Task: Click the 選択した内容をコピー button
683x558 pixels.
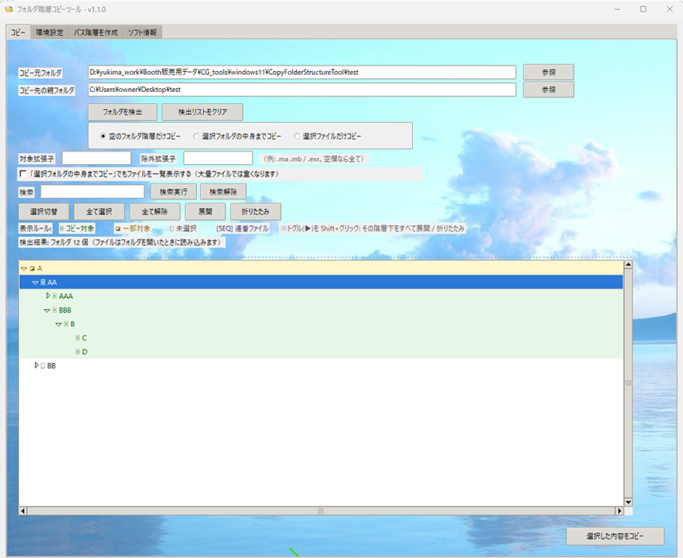Action: pyautogui.click(x=615, y=536)
